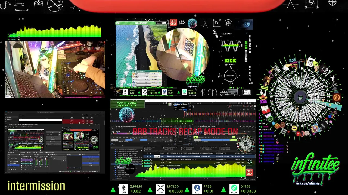Expand the _ADDED 2025 07 folder arrow

pyautogui.click(x=114, y=153)
